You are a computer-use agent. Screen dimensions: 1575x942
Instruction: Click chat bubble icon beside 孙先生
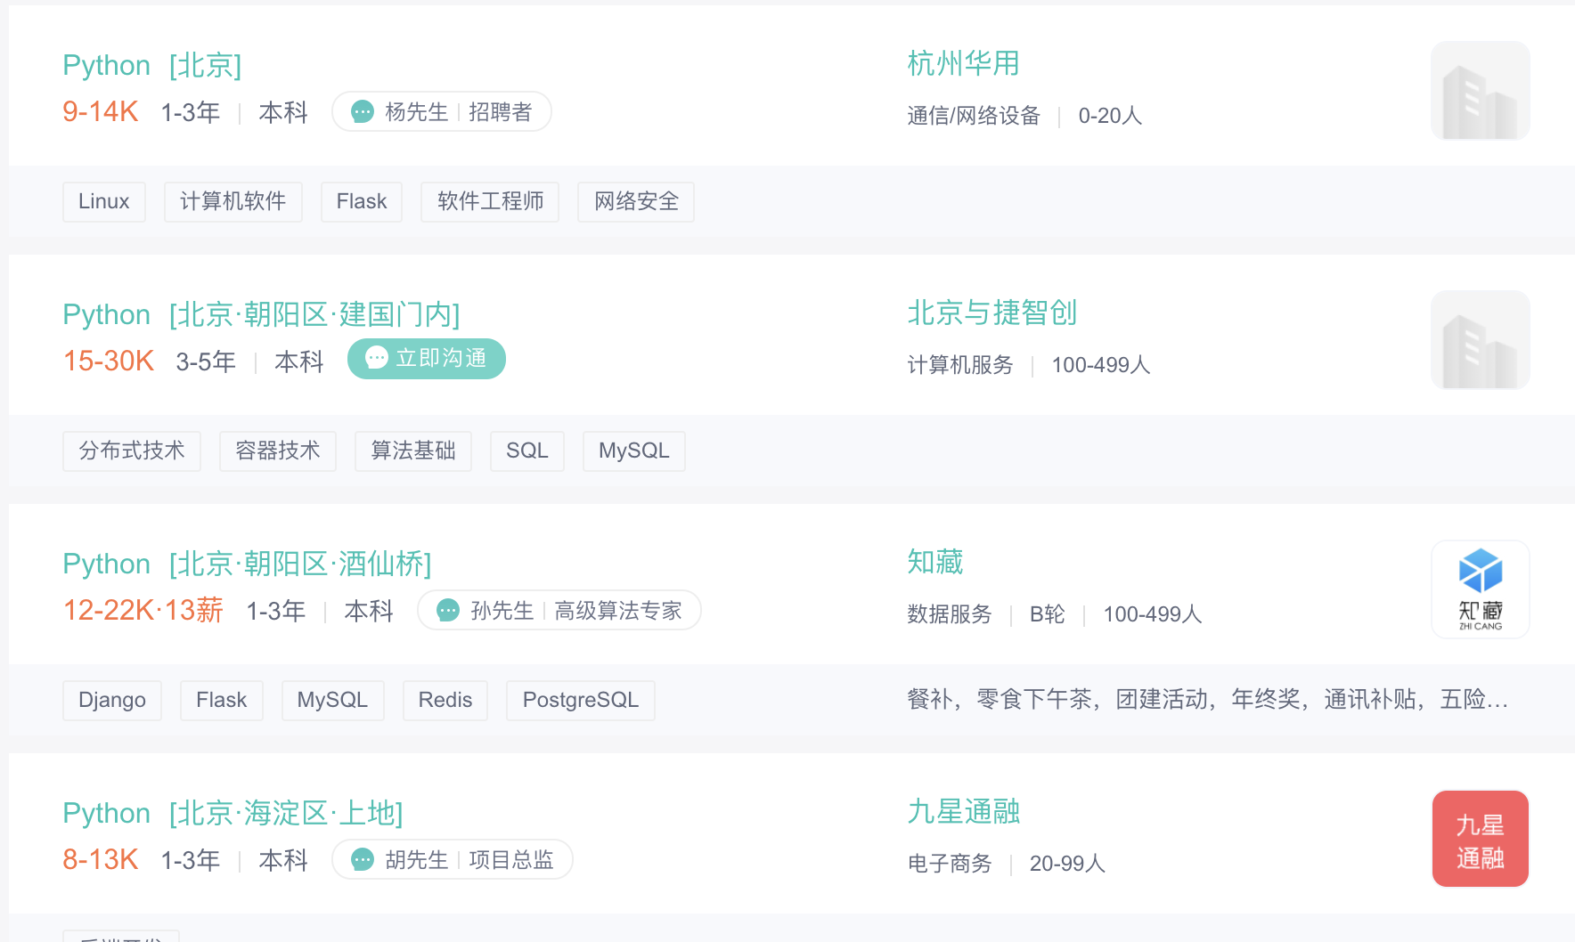point(448,611)
